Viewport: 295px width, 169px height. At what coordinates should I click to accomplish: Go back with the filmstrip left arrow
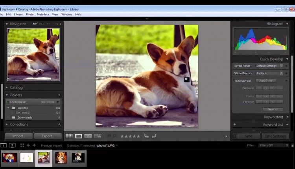(28, 145)
